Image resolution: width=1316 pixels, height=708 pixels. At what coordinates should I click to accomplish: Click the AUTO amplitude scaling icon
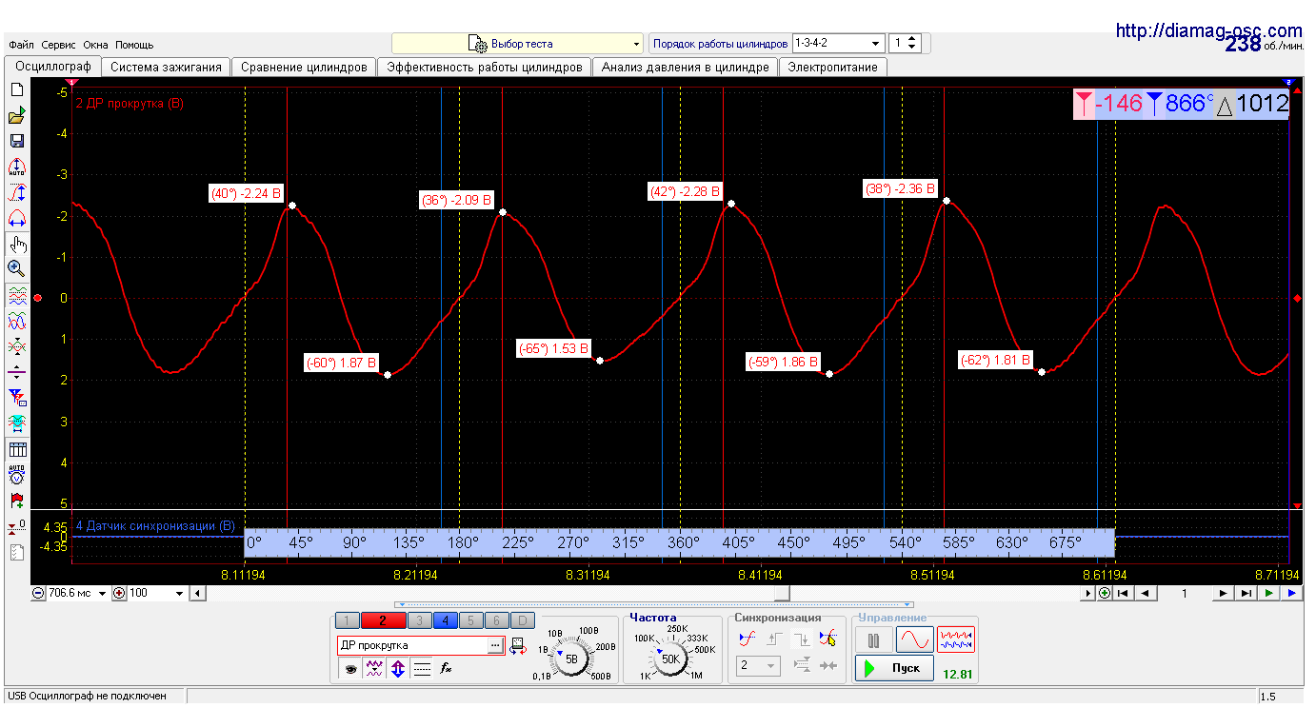click(x=16, y=167)
